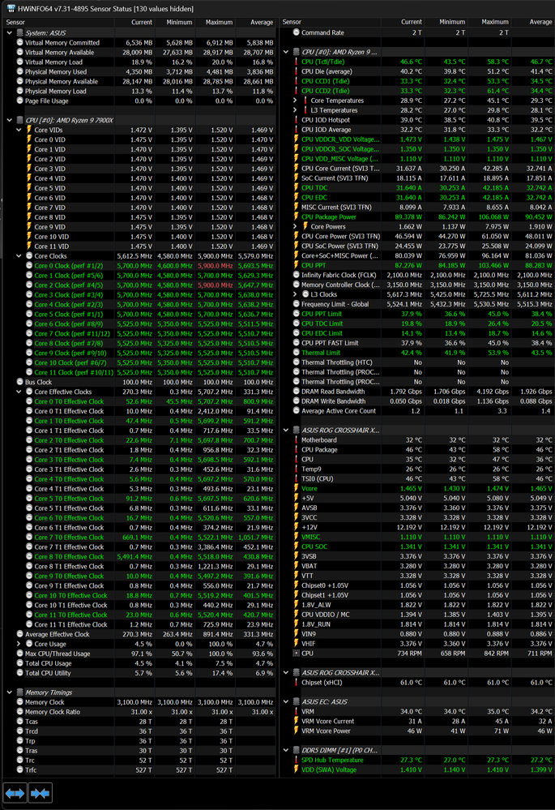This screenshot has height=810, width=555.
Task: Collapse the ASUS EC: ASUS group
Action: [x=286, y=701]
